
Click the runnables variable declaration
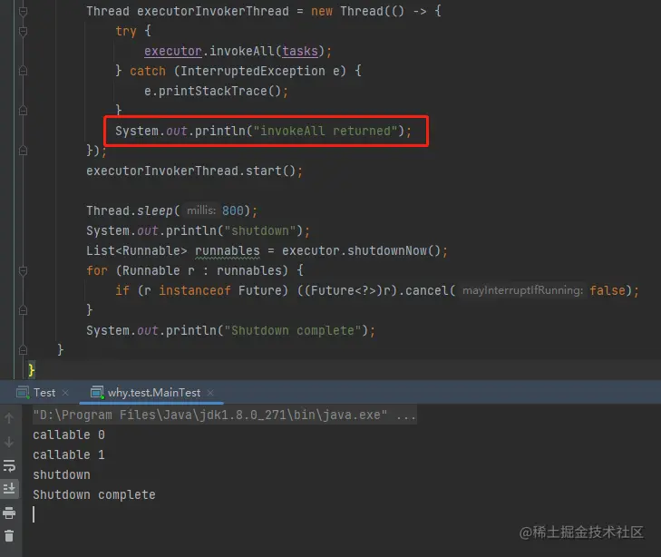228,251
